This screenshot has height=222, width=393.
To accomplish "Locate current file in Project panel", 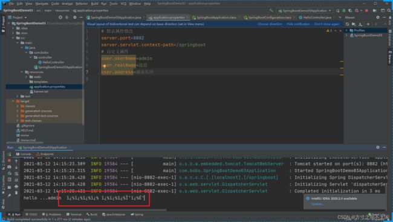I will (x=60, y=17).
